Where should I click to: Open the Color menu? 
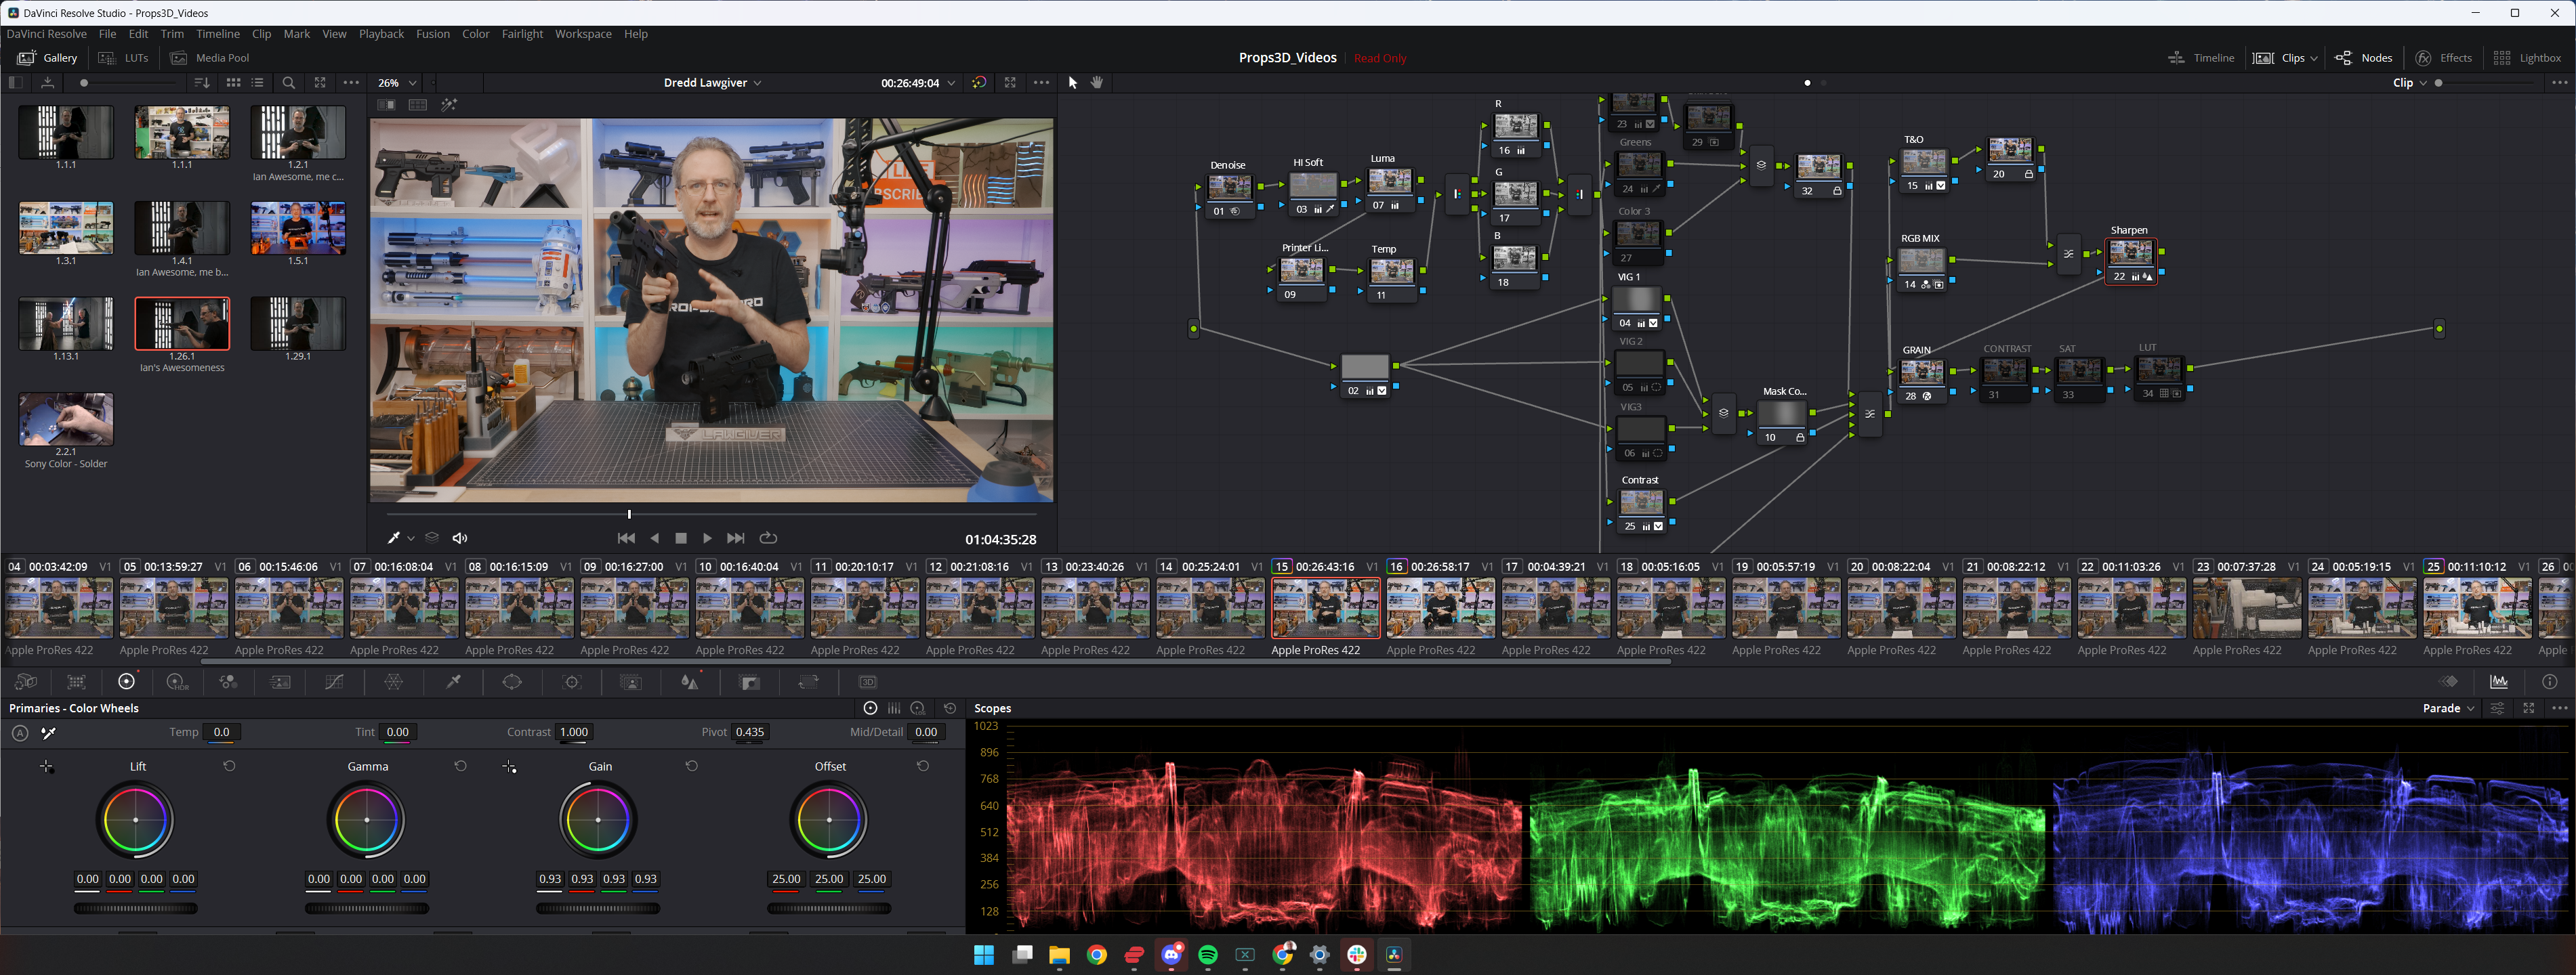click(x=476, y=34)
